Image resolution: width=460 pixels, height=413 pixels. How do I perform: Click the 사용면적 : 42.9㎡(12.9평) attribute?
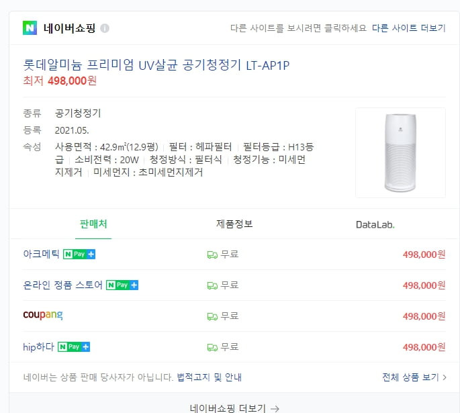107,146
